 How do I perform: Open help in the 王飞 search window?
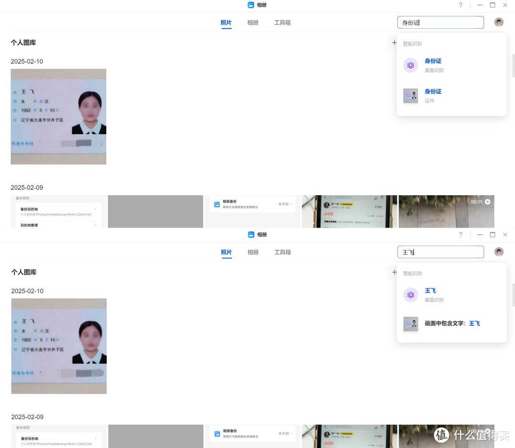pos(461,235)
